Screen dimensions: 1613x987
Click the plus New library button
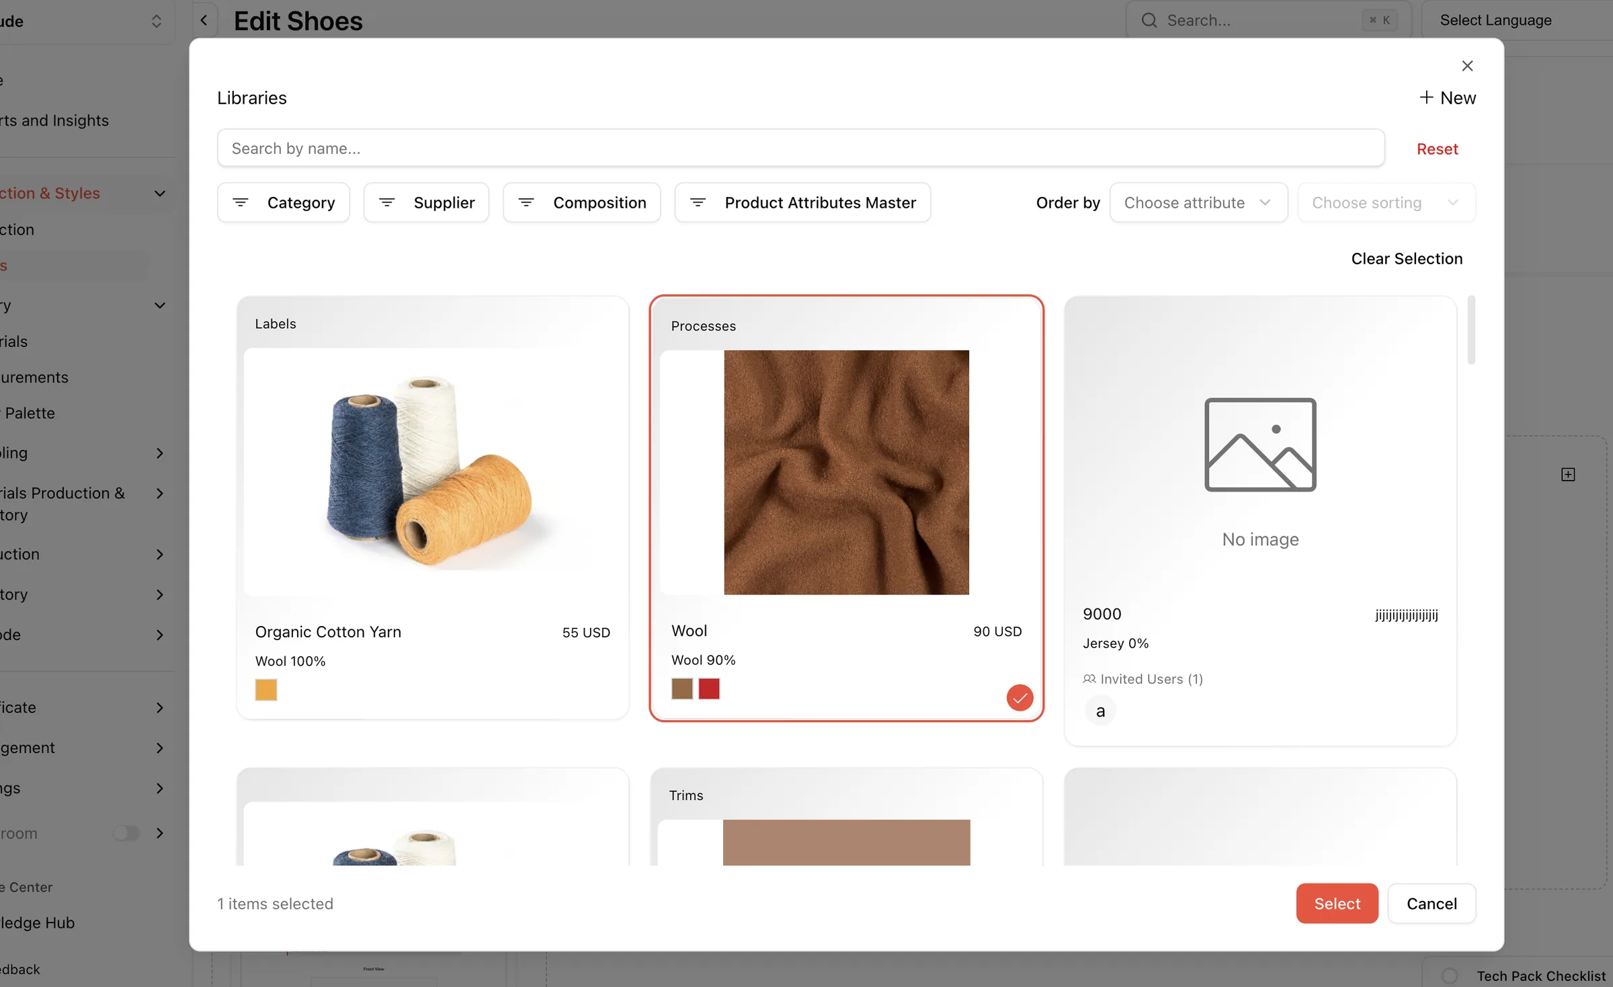tap(1448, 98)
